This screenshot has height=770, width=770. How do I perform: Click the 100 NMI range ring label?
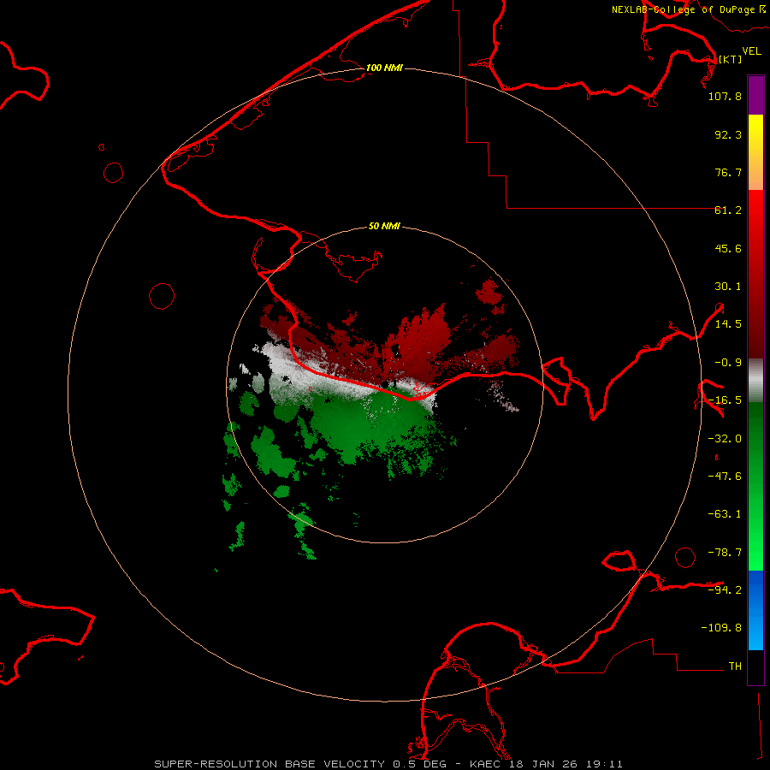tap(384, 68)
